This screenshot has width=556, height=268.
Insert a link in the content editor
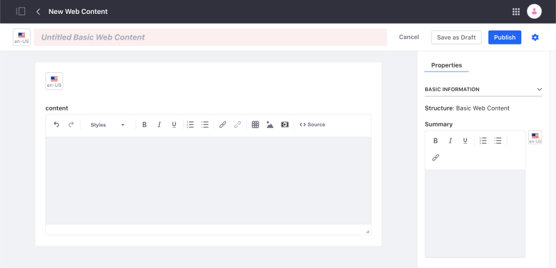[222, 124]
